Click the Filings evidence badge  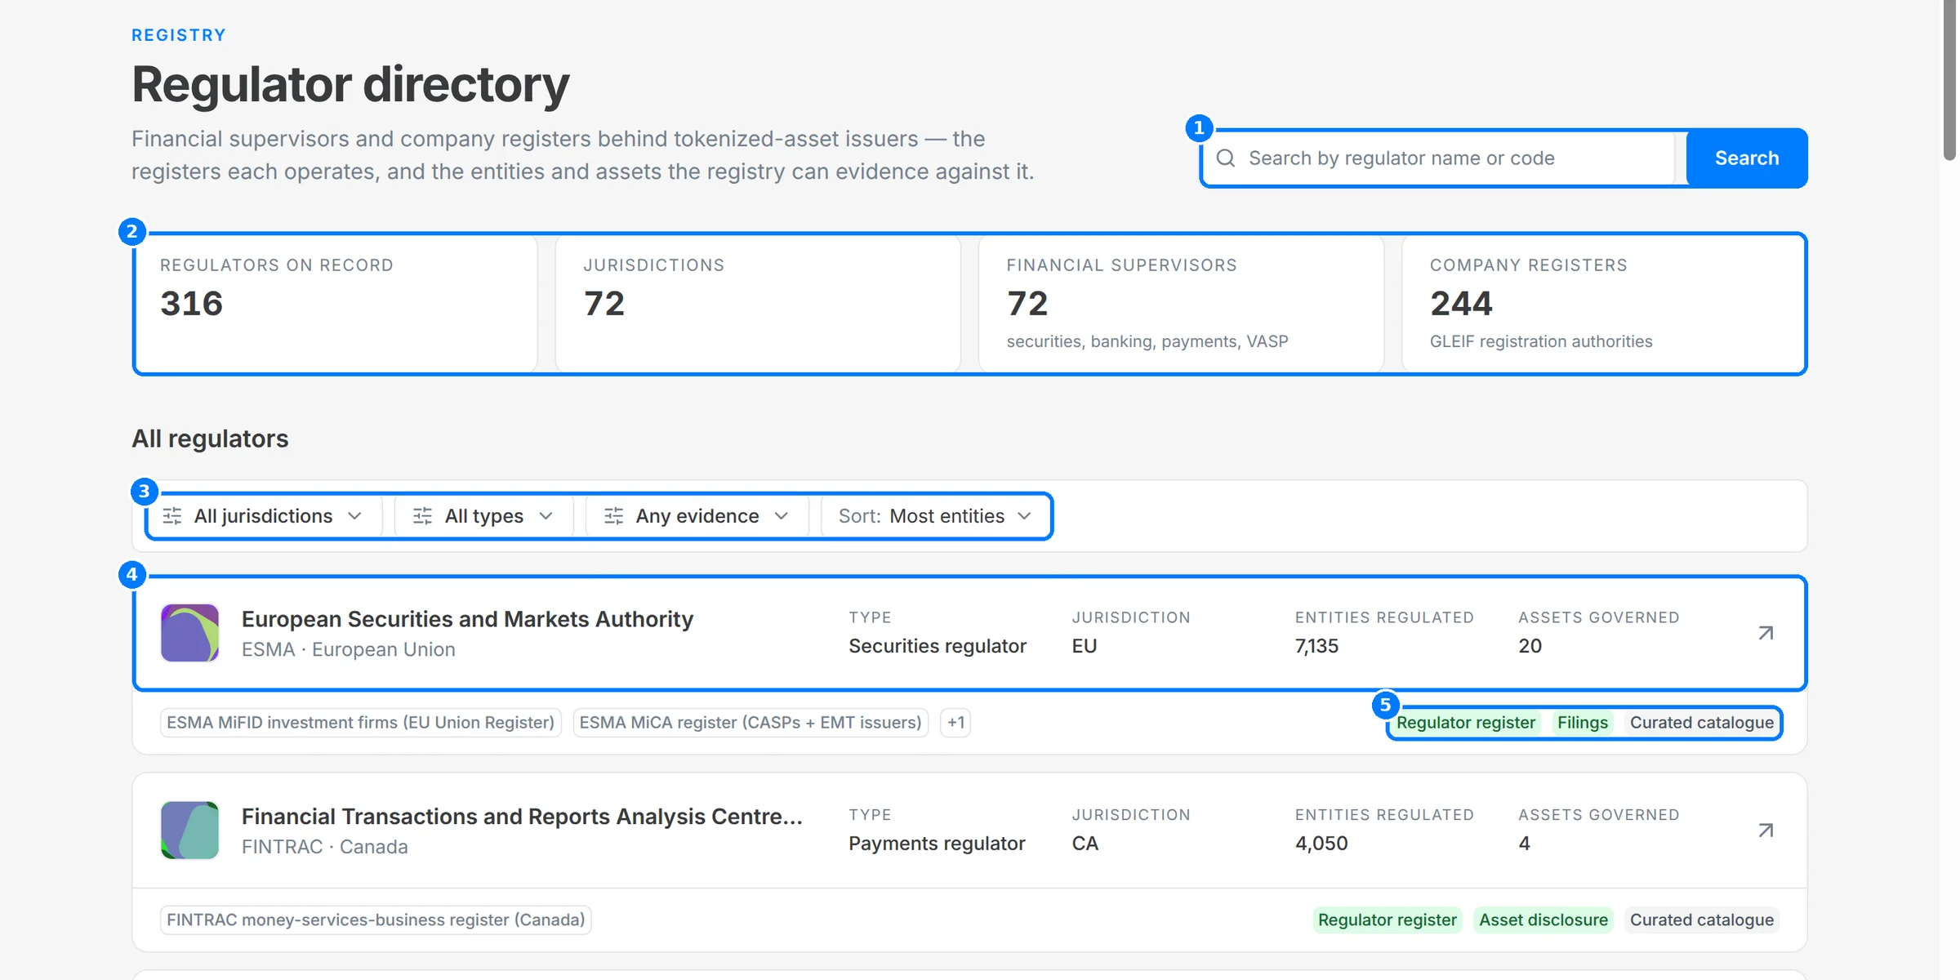(1583, 723)
